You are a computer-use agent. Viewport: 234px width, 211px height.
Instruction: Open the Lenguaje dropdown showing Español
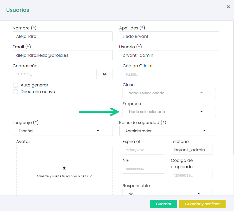coord(63,131)
